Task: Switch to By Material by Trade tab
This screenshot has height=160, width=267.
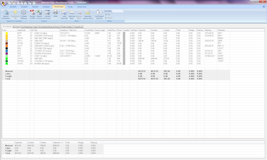Action: coord(29,27)
